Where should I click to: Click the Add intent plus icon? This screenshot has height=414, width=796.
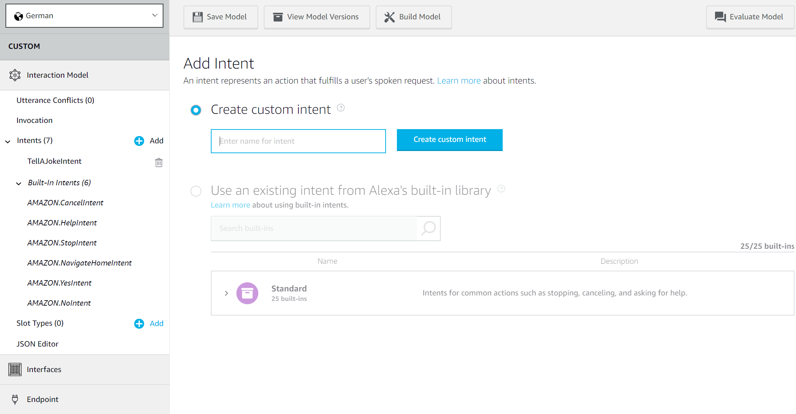[139, 141]
